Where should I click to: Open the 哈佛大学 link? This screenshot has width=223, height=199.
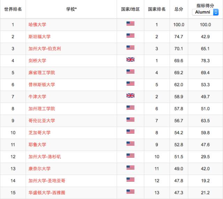tap(37, 25)
